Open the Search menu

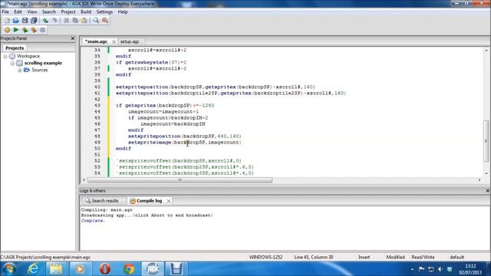49,12
